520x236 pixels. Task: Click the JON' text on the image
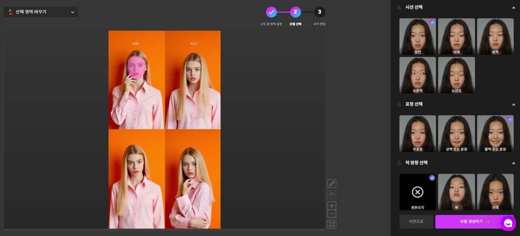pyautogui.click(x=136, y=44)
